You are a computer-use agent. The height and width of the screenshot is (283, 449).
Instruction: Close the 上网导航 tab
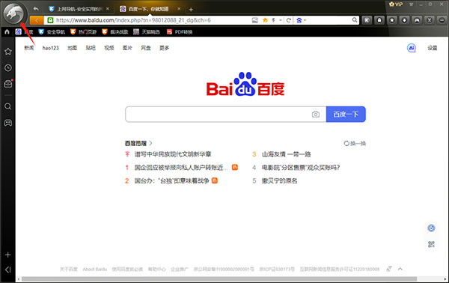(107, 9)
